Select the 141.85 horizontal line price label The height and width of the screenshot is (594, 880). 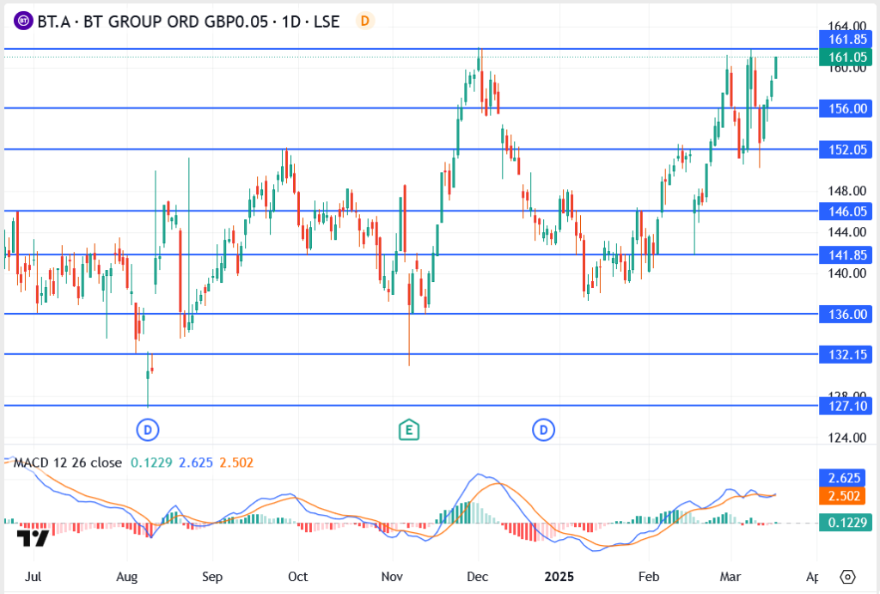tap(846, 254)
